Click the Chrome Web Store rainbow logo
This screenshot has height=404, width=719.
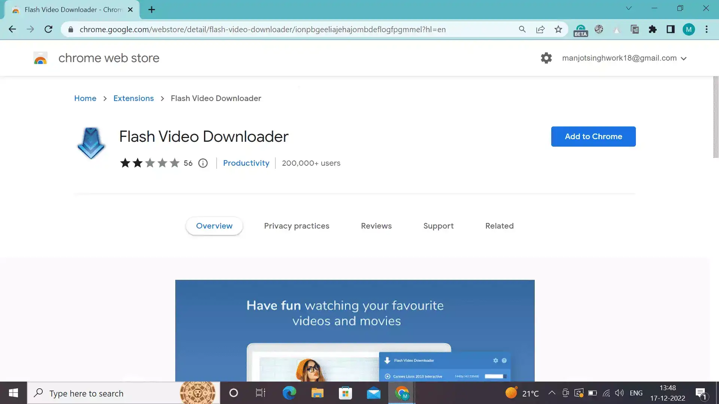(x=40, y=58)
